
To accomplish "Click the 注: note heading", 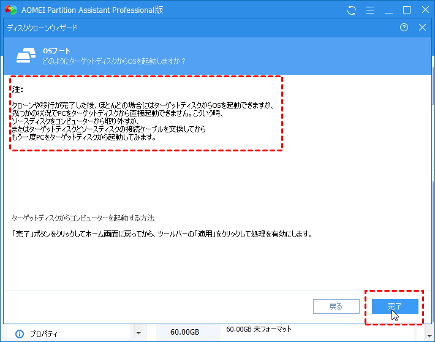I will coord(17,89).
